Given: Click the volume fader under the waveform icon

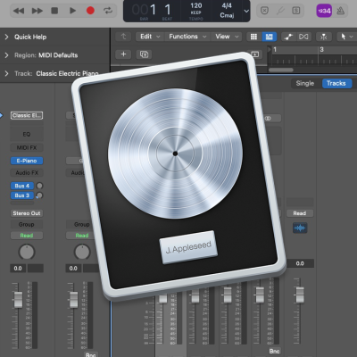Looking at the screenshot, I should pyautogui.click(x=300, y=295).
